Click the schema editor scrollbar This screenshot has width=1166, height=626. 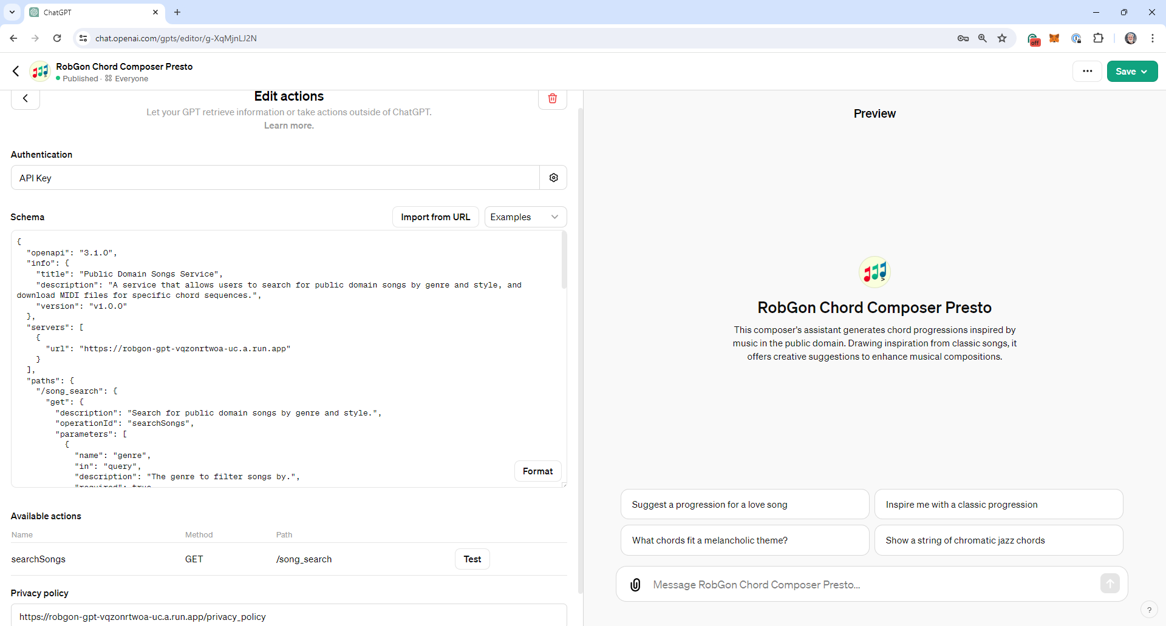pyautogui.click(x=564, y=260)
